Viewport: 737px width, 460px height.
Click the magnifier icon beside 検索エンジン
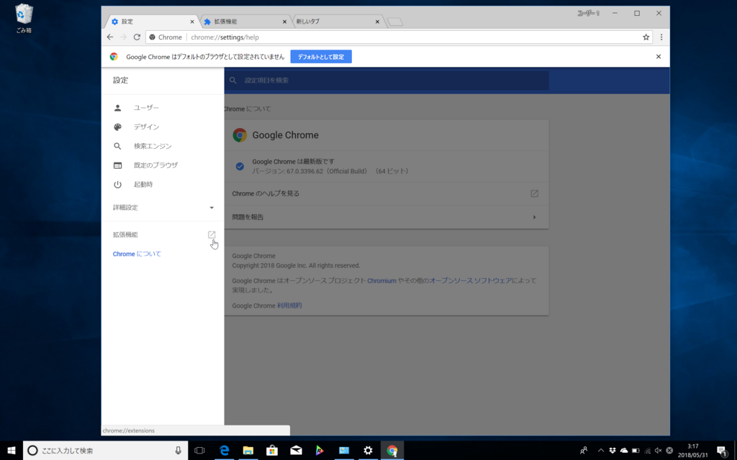coord(117,146)
